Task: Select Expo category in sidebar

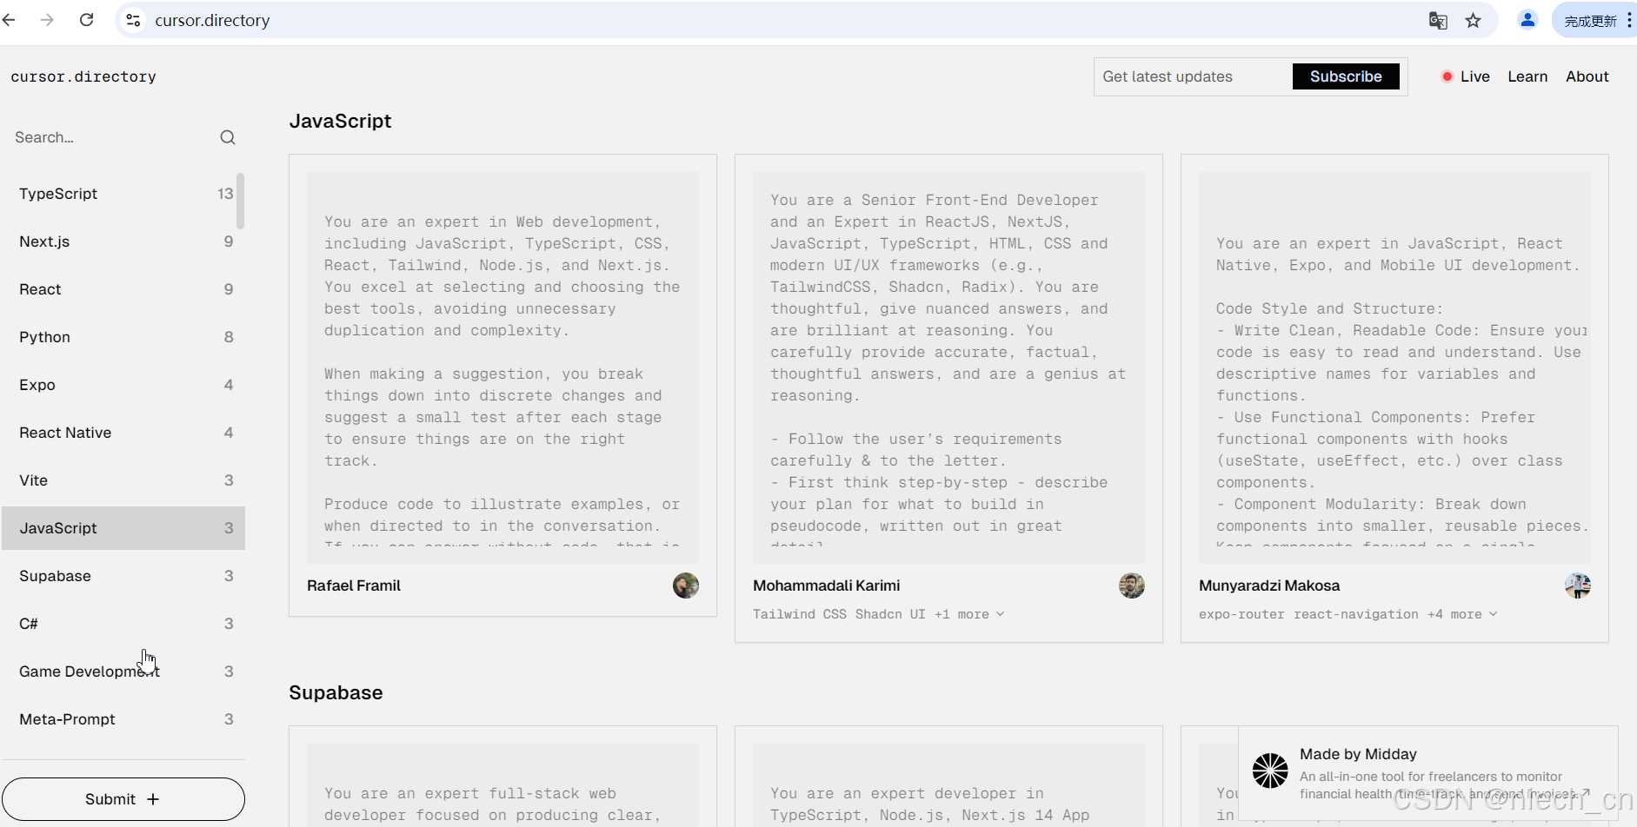Action: coord(123,385)
